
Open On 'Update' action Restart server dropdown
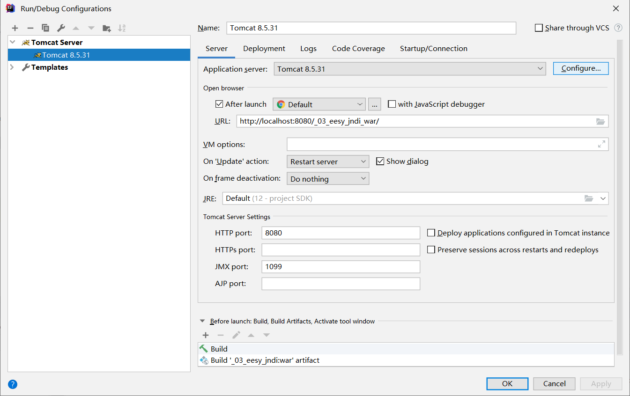click(x=328, y=161)
